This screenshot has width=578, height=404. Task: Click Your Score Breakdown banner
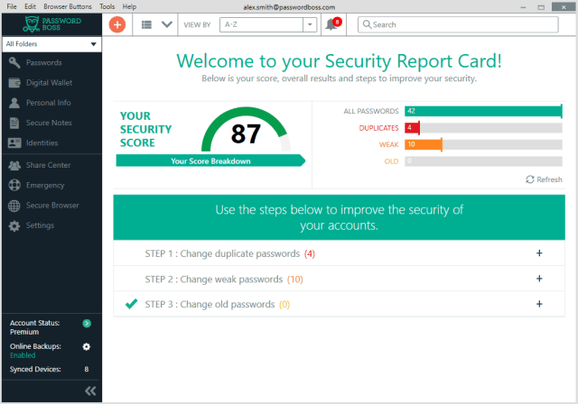coord(210,161)
